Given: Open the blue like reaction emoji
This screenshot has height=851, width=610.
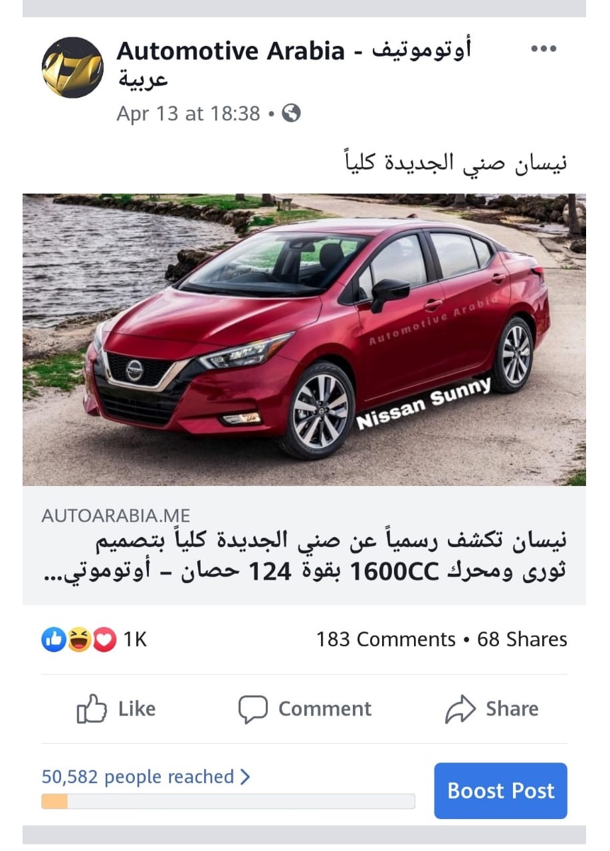Looking at the screenshot, I should tap(54, 640).
